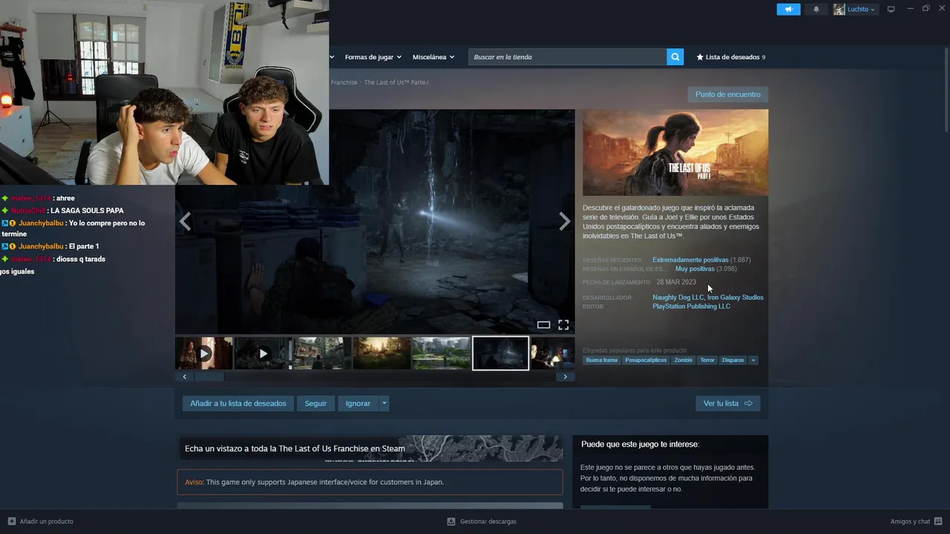Play the first trailer thumbnail
This screenshot has height=534, width=950.
point(204,353)
